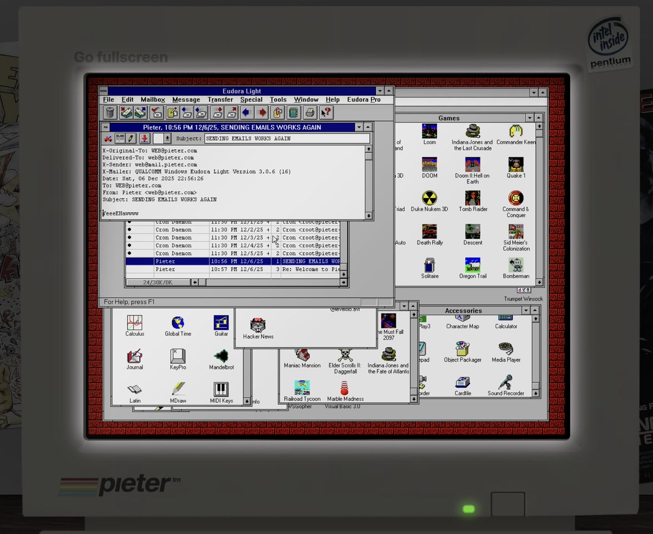This screenshot has width=653, height=534.
Task: Click the Go fullscreen link
Action: coord(121,57)
